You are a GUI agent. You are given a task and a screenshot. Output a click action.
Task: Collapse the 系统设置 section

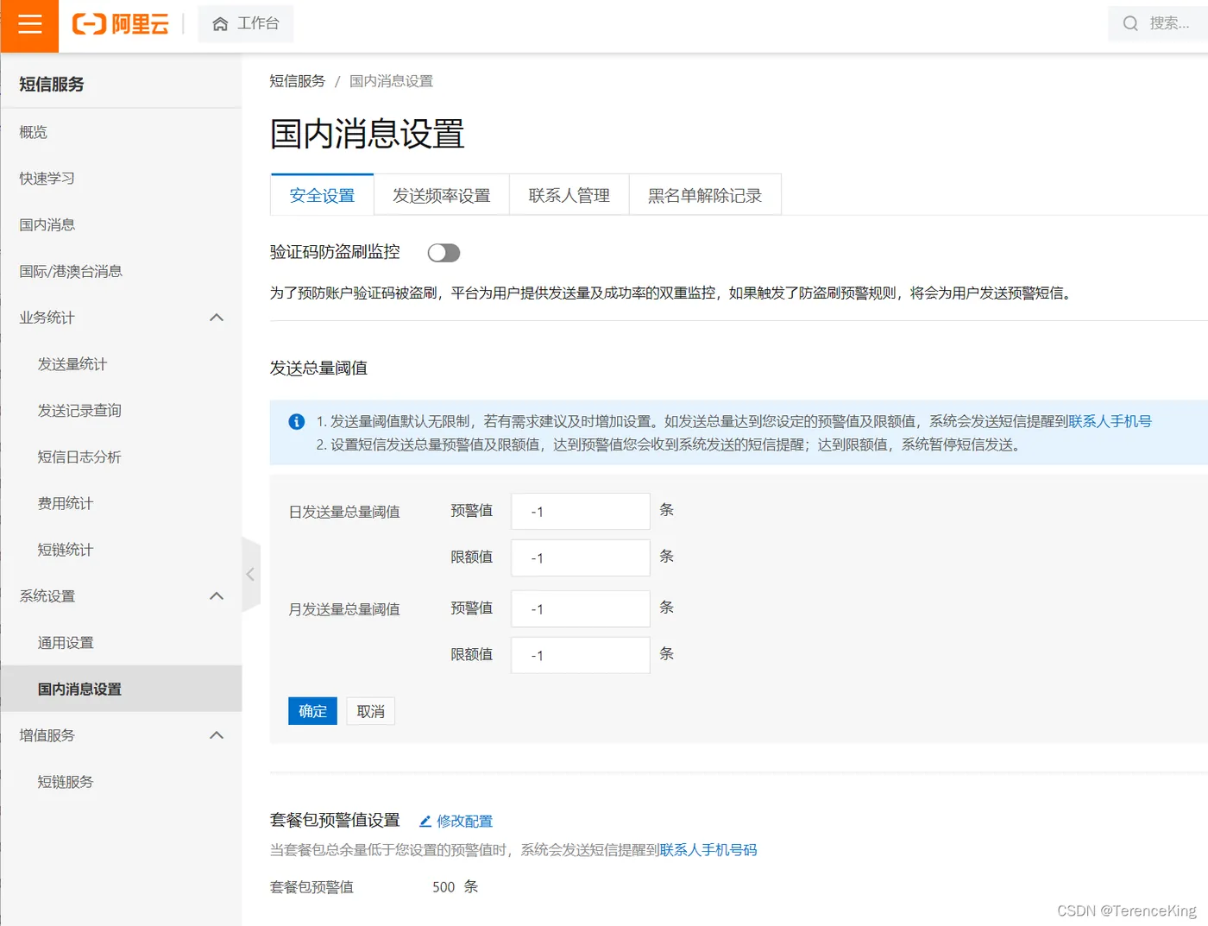point(217,596)
